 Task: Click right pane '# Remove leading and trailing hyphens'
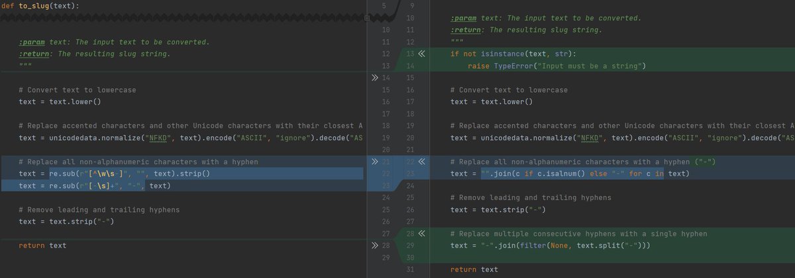[x=530, y=198]
